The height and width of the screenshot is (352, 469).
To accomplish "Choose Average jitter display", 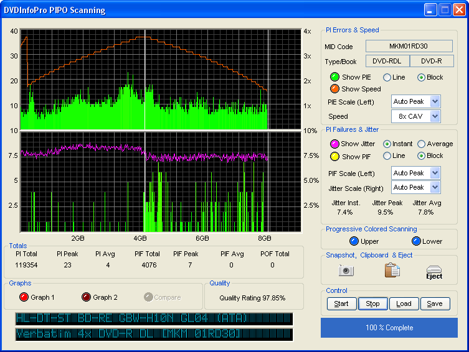I will pos(421,144).
